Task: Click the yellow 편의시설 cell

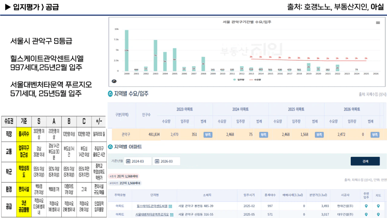Action: click(x=24, y=189)
